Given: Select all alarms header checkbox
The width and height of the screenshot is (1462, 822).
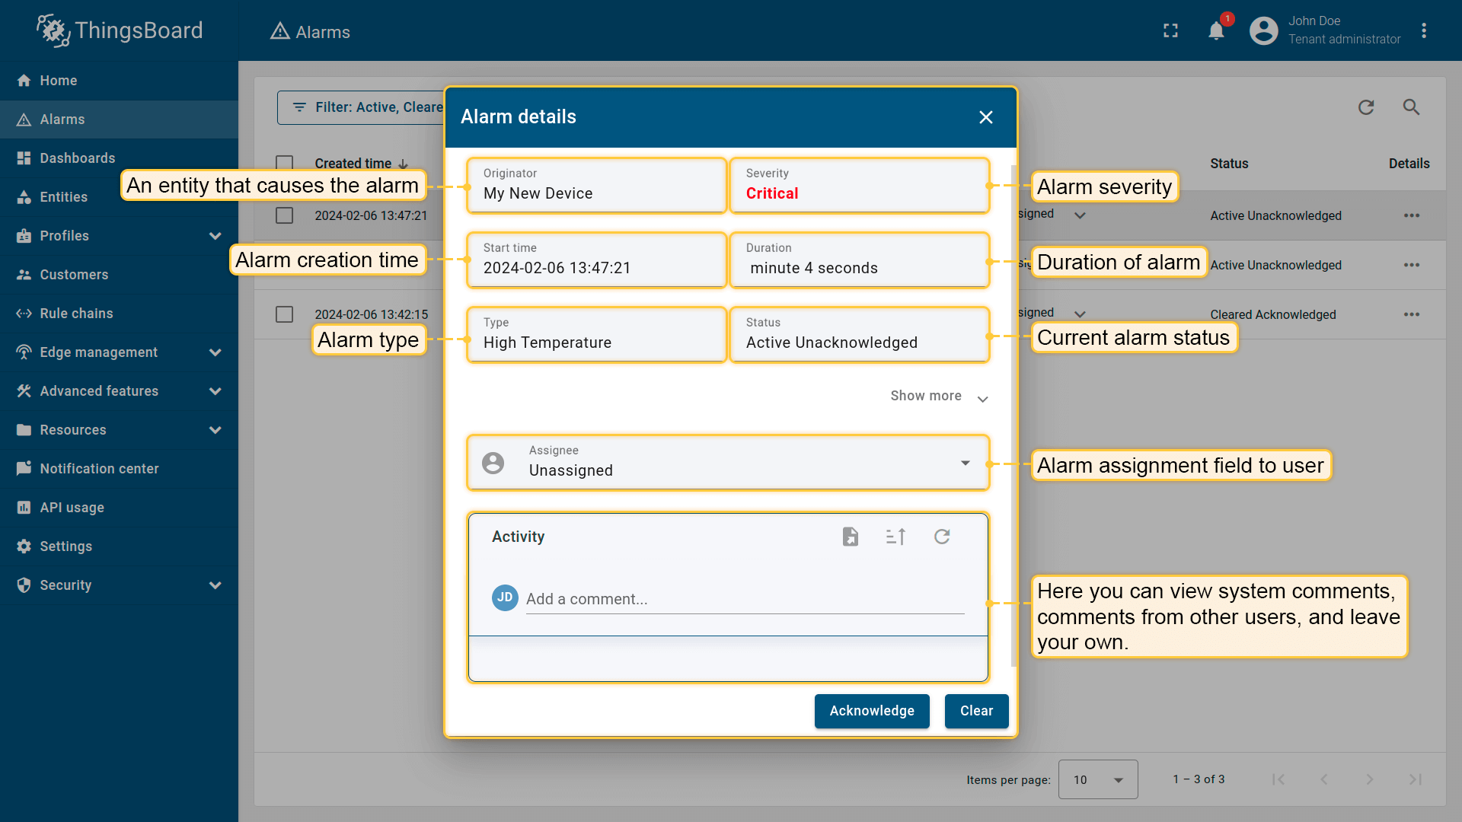Looking at the screenshot, I should pyautogui.click(x=284, y=163).
